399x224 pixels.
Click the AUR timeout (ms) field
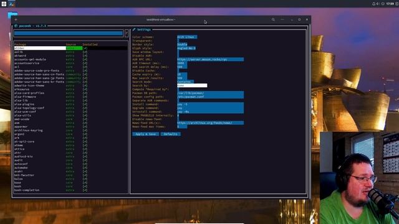[x=182, y=63]
